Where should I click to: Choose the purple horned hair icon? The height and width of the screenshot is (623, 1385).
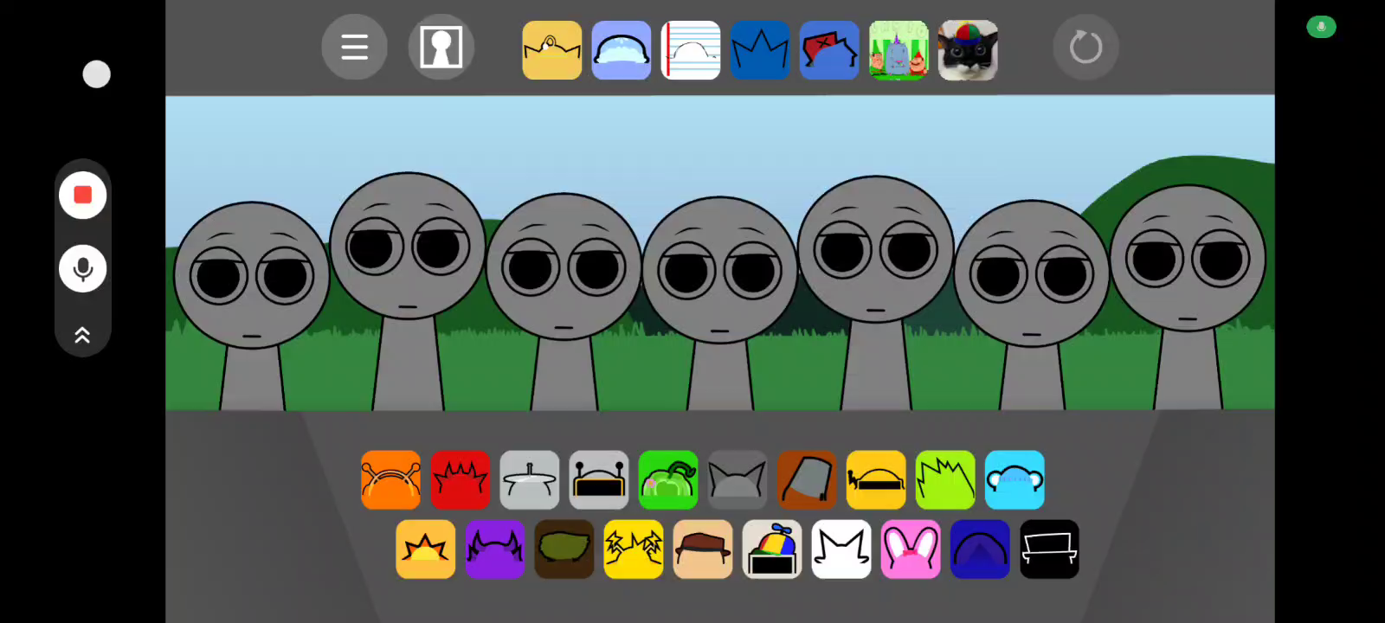(494, 549)
